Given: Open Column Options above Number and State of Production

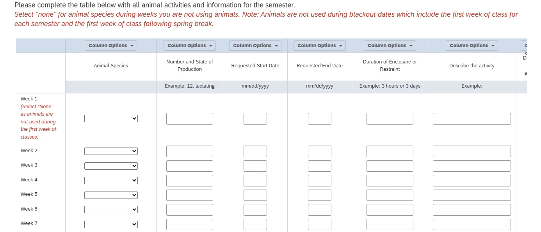Looking at the screenshot, I should click(x=190, y=46).
